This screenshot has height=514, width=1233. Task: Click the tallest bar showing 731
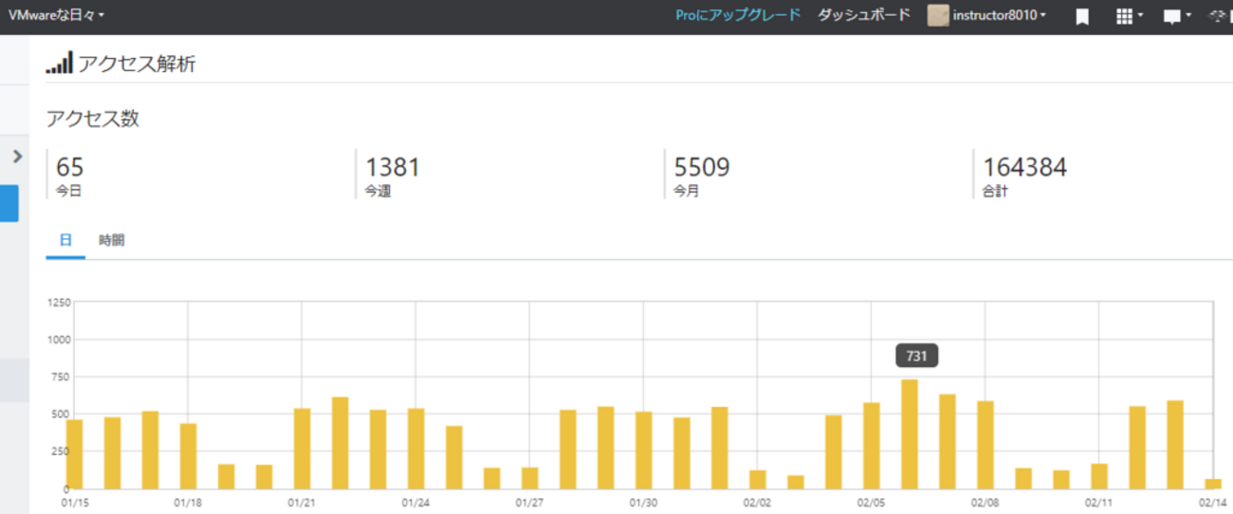point(910,434)
